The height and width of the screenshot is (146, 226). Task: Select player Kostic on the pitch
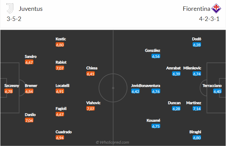(61, 39)
